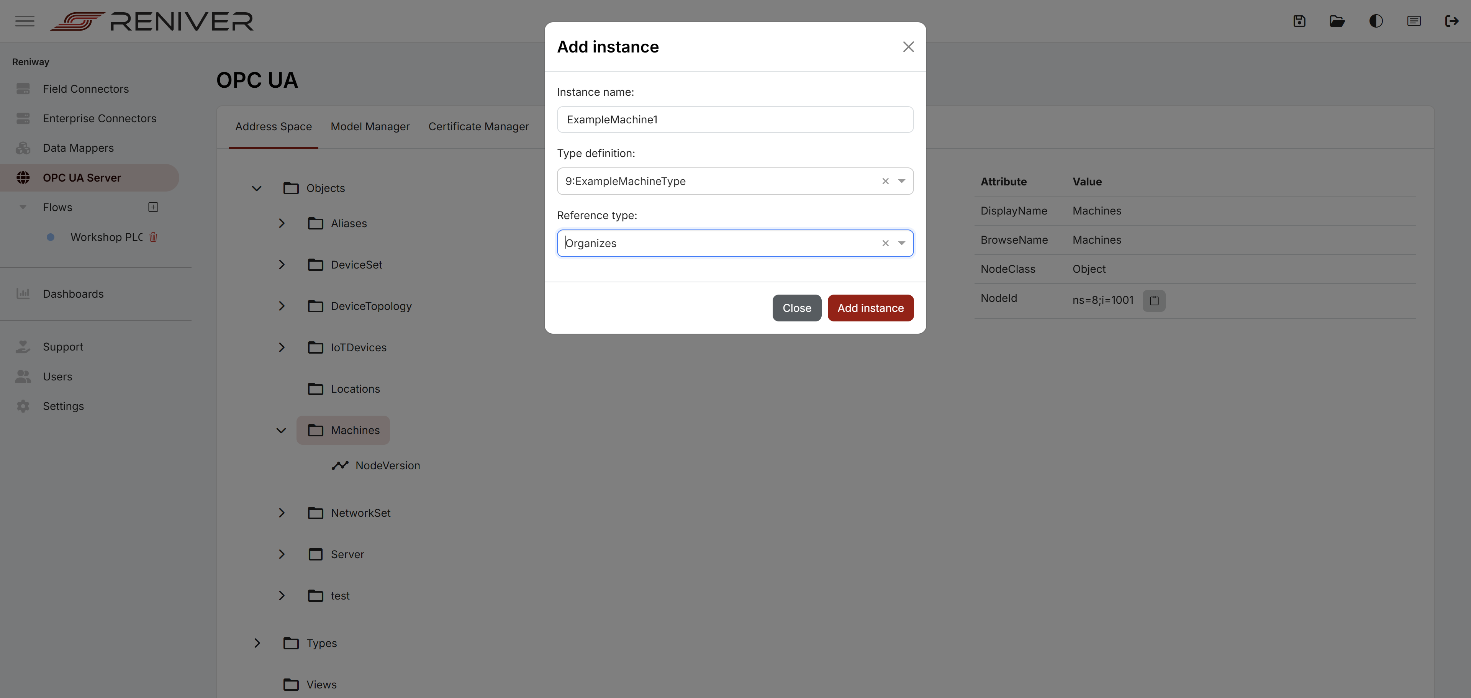Switch to the Model Manager tab
Screen dimensions: 1471x698
[370, 126]
